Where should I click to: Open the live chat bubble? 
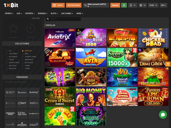[x=163, y=115]
